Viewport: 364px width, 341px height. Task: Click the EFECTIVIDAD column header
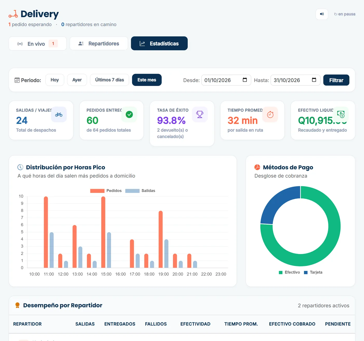(x=196, y=324)
